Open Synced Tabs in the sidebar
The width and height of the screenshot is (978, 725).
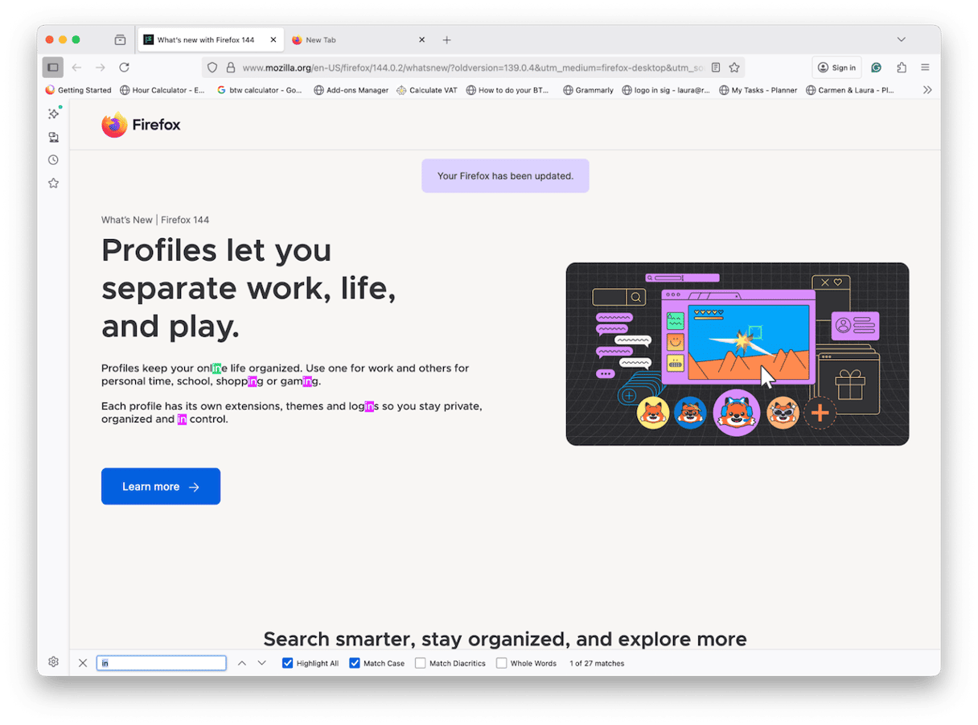[x=53, y=137]
